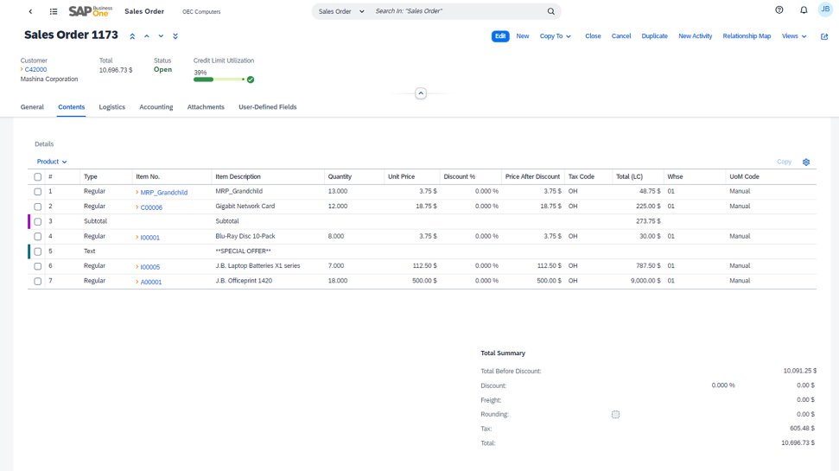Click the back arrow in the header

[x=31, y=12]
